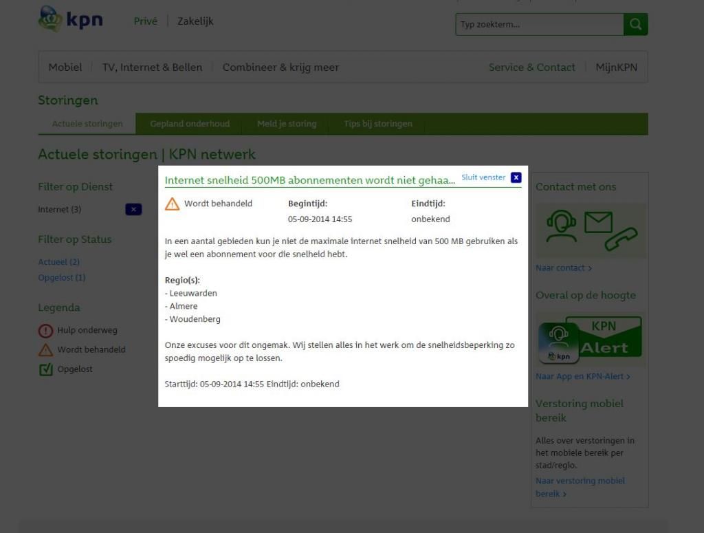Close the storing popup with the X icon
The width and height of the screenshot is (704, 533).
coord(516,177)
